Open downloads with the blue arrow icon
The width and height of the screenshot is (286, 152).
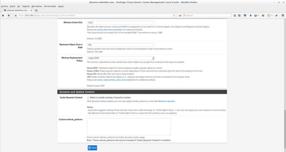tap(251, 15)
